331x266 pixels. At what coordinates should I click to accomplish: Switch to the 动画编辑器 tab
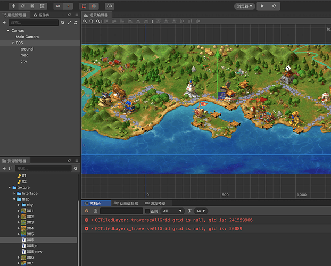(126, 203)
